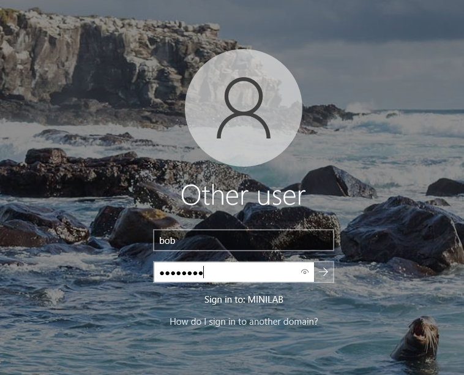Screen dimensions: 464x375
Task: Open 'How do I sign in to another domain?'
Action: pos(244,322)
